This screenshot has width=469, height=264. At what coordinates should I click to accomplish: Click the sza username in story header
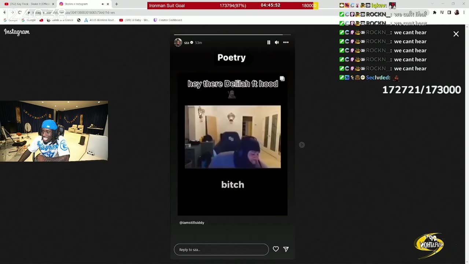[x=187, y=43]
